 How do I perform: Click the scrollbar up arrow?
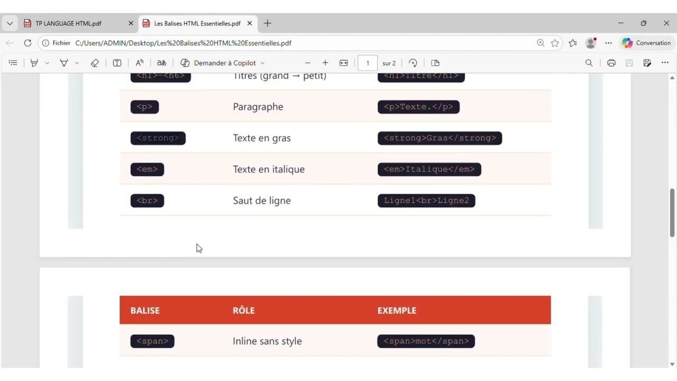coord(672,78)
